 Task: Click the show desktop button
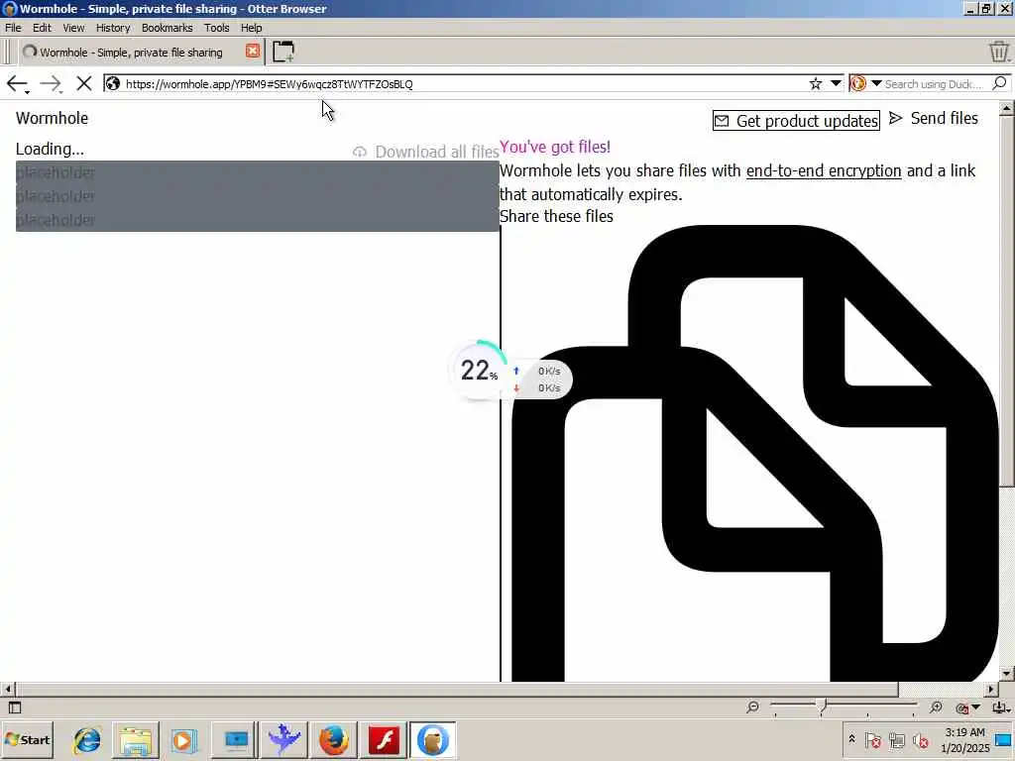tap(1003, 739)
